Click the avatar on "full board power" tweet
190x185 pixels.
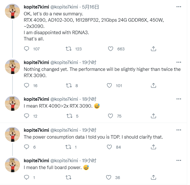[x=12, y=165]
